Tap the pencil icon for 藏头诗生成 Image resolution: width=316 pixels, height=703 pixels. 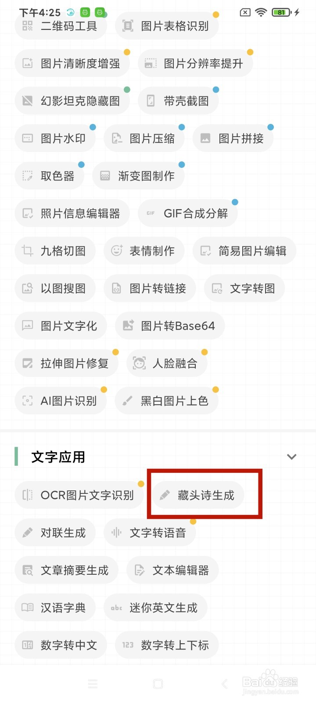click(x=165, y=495)
